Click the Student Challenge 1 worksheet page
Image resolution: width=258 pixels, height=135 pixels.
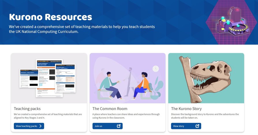coord(49,78)
